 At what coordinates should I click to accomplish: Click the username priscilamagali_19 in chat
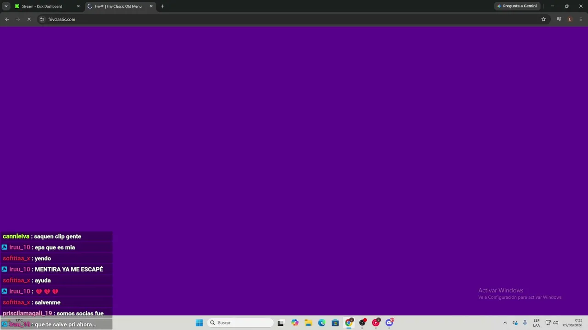[x=28, y=313]
